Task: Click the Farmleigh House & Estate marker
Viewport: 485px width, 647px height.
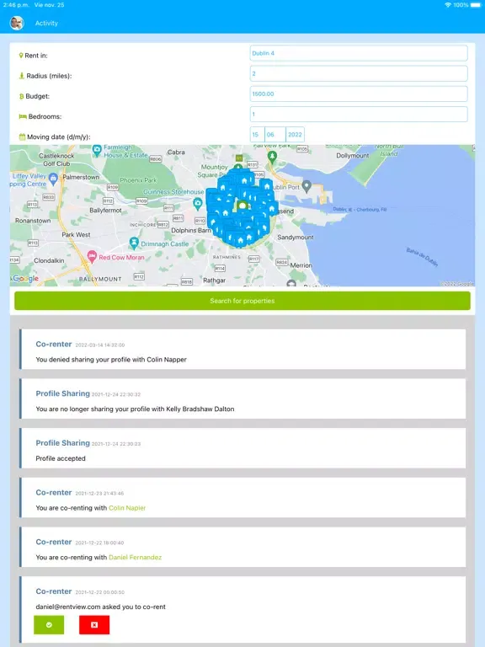Action: [97, 150]
